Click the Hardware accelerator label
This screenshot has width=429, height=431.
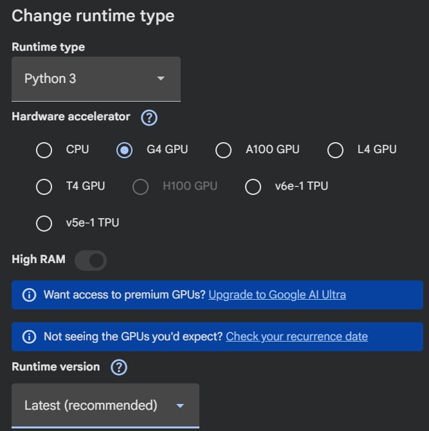pos(71,116)
